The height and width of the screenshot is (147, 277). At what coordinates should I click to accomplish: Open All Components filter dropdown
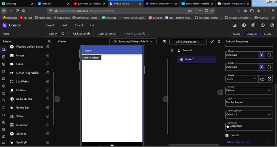[188, 42]
